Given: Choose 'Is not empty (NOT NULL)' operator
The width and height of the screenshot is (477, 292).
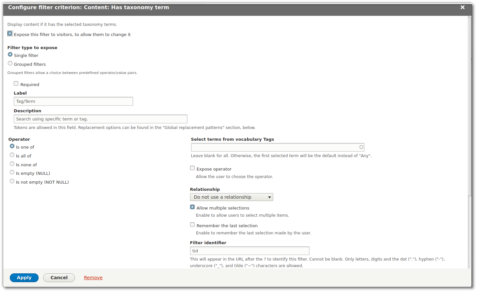Looking at the screenshot, I should tap(12, 181).
